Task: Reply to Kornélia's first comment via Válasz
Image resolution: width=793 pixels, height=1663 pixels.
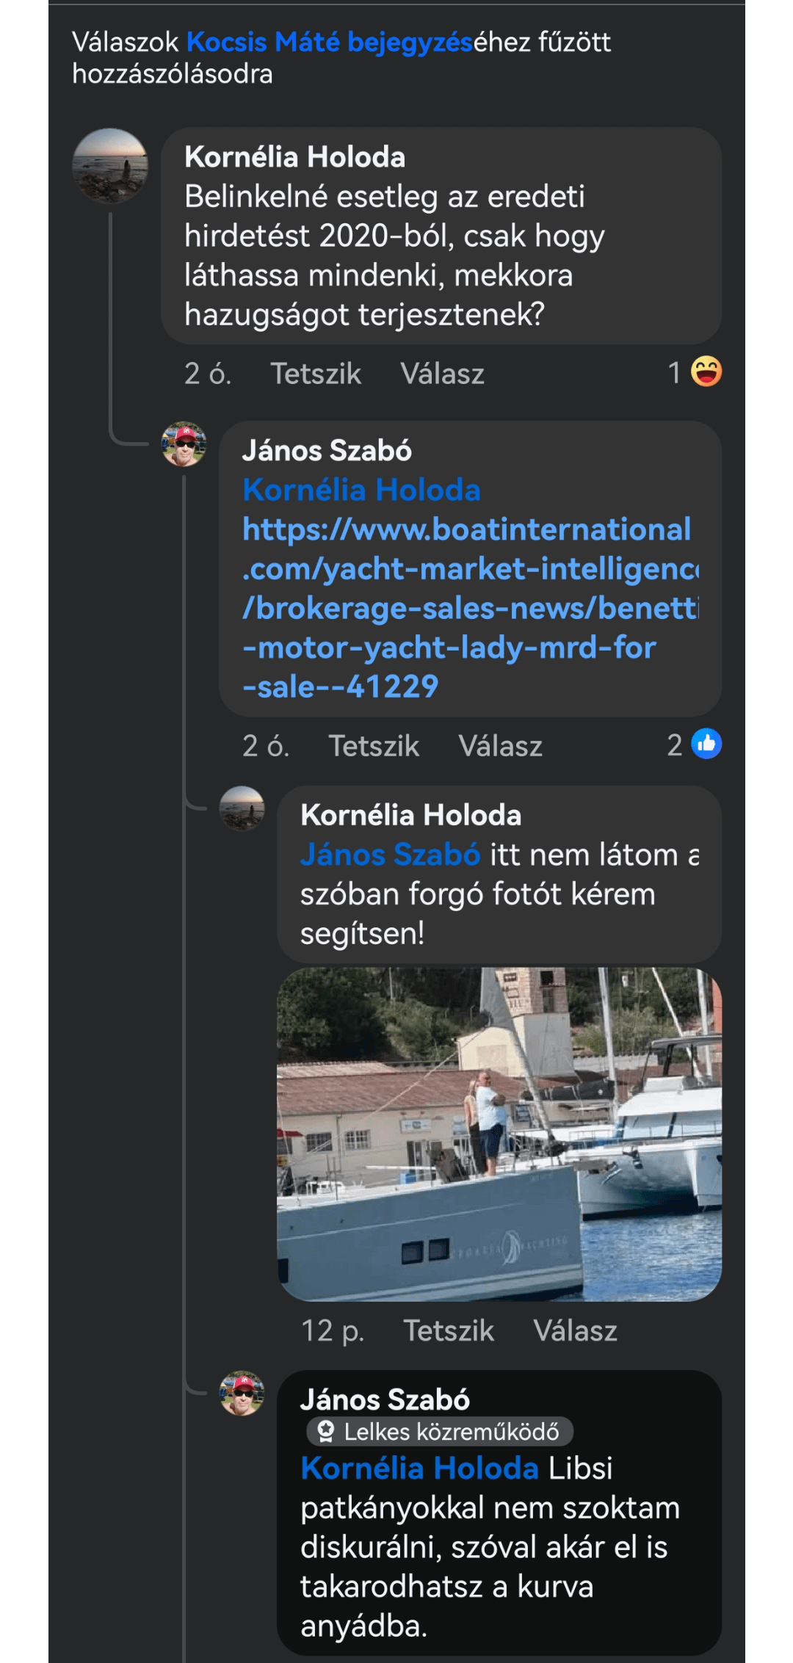Action: 442,374
